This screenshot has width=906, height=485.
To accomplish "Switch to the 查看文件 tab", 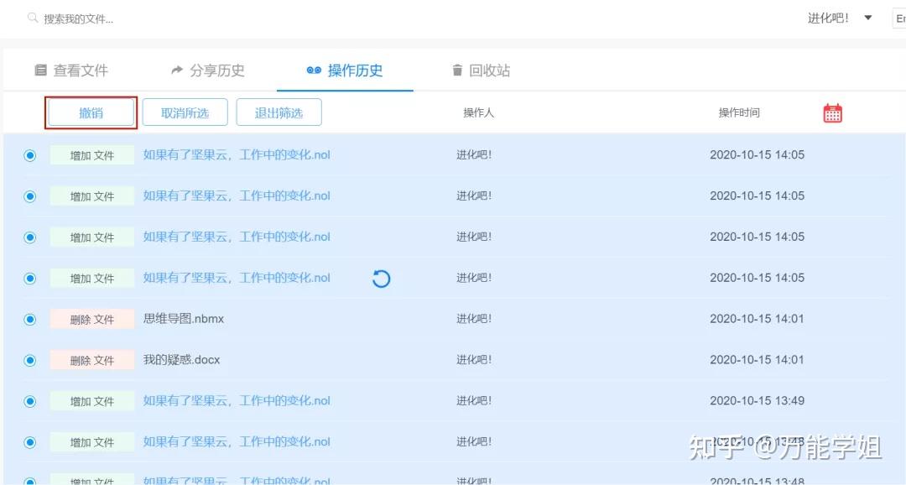I will (x=71, y=70).
